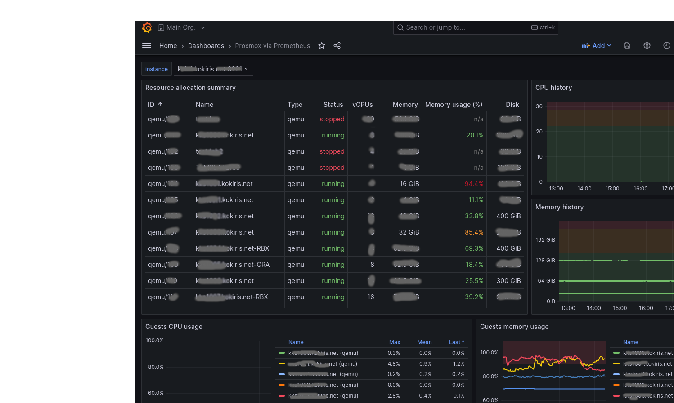Open dashboard settings gear icon
Screen dimensions: 674x403
pos(647,45)
